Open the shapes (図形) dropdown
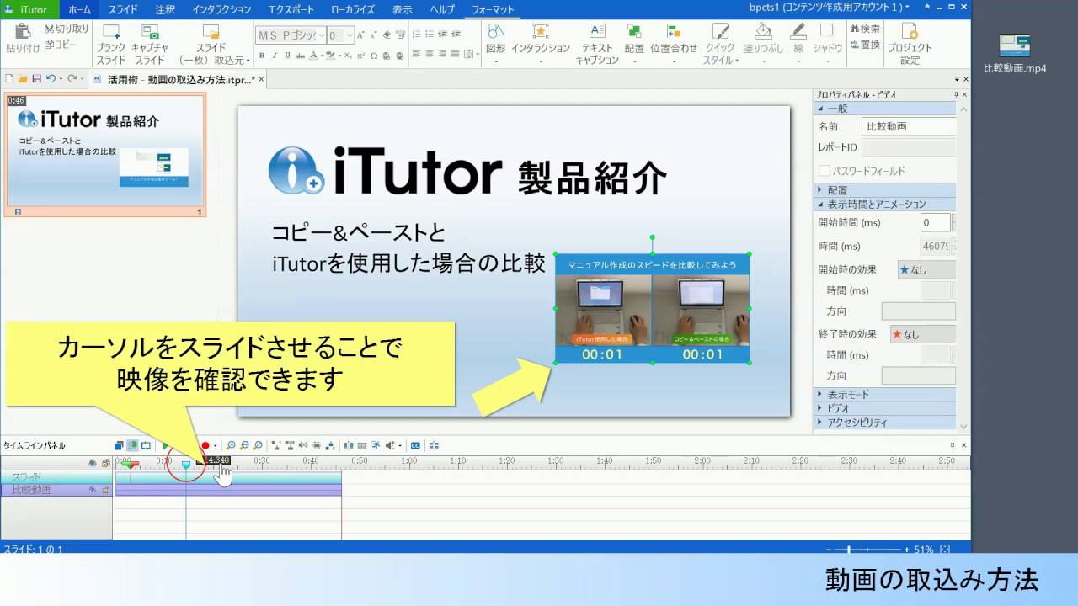1078x606 pixels. point(495,44)
